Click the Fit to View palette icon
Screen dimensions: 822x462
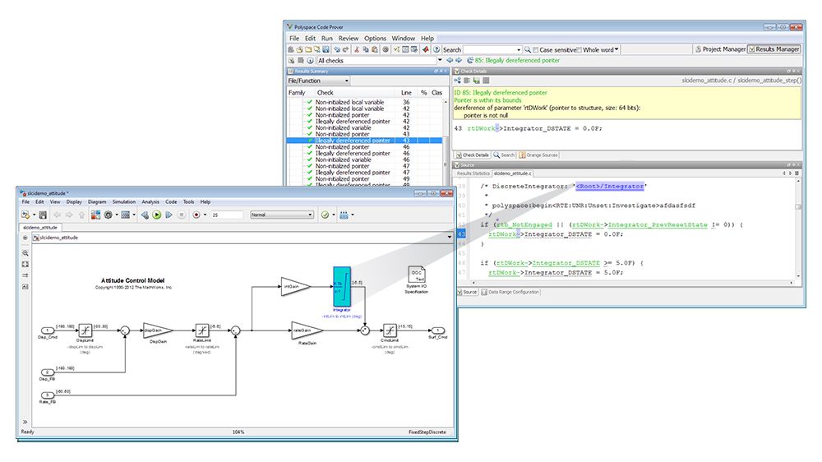[25, 264]
